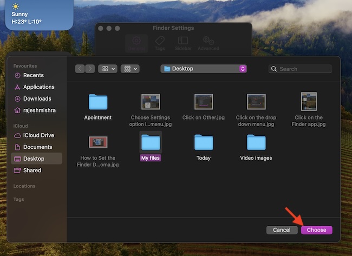Go forward with the right arrow
The image size is (352, 256).
(90, 69)
